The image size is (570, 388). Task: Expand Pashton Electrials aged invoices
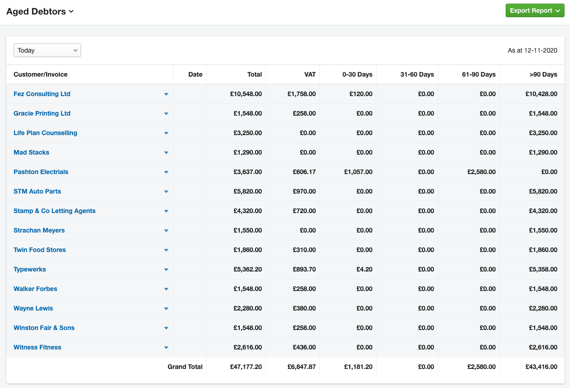tap(166, 172)
